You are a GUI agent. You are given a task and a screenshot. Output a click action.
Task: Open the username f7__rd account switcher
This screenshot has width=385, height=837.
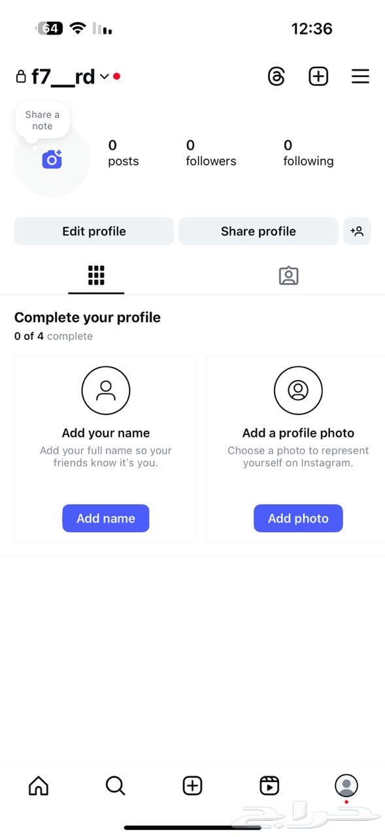tap(63, 76)
